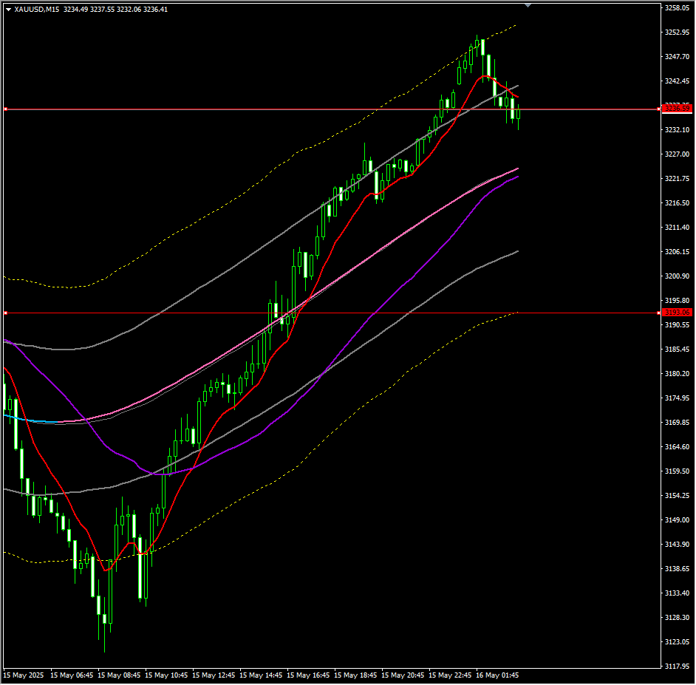696x685 pixels.
Task: Click the 3159.50 price scale label
Action: coord(677,471)
